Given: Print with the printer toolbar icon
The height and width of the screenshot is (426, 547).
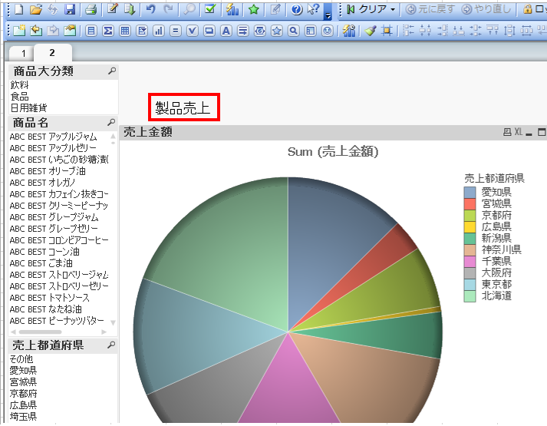Looking at the screenshot, I should click(x=91, y=9).
